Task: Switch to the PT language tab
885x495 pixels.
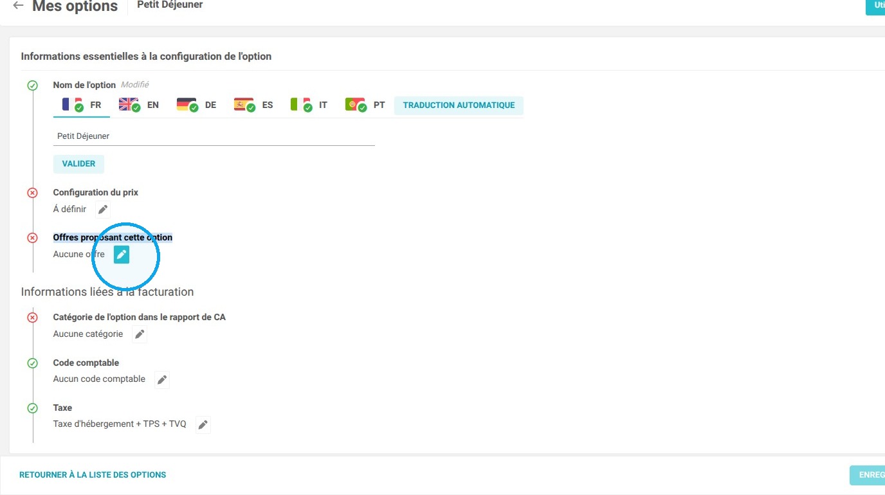Action: point(365,105)
